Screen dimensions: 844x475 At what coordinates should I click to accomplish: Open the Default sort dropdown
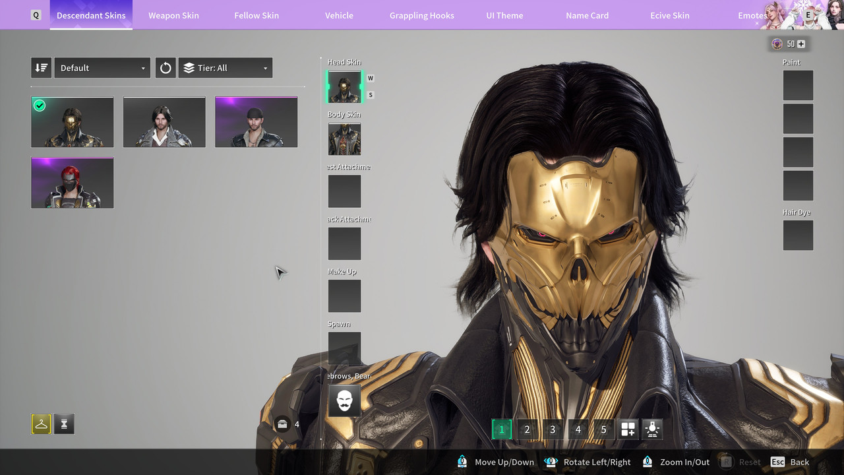pyautogui.click(x=102, y=68)
